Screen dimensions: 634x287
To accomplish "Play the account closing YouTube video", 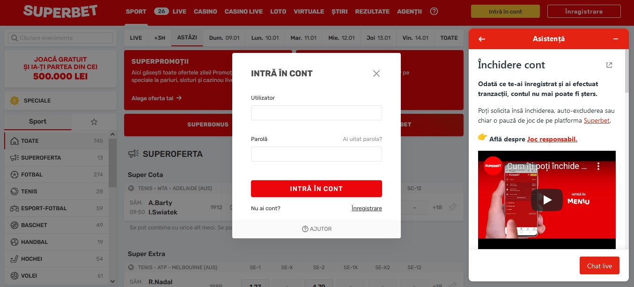I will tap(547, 200).
